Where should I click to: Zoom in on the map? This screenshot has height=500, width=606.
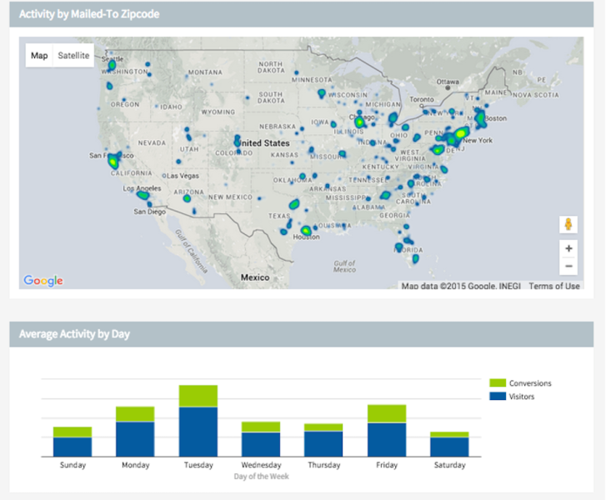[568, 248]
